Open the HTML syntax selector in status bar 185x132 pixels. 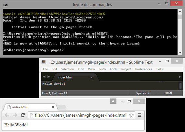point(168,93)
